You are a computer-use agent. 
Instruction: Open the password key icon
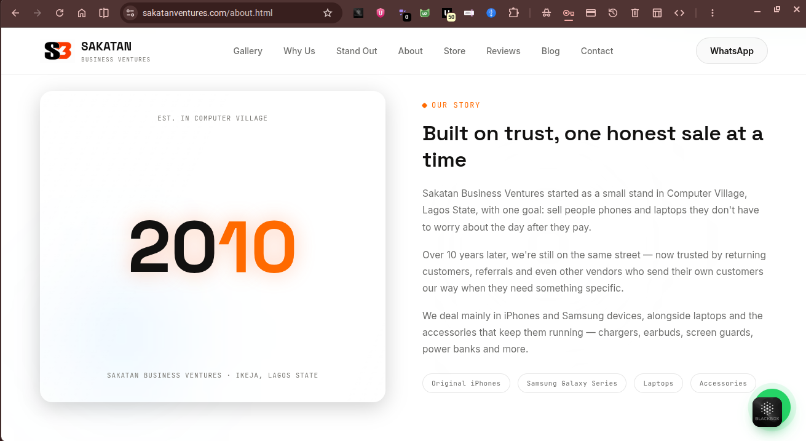coord(569,13)
